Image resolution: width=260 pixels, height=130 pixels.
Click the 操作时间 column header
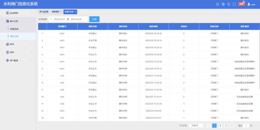coord(153,26)
